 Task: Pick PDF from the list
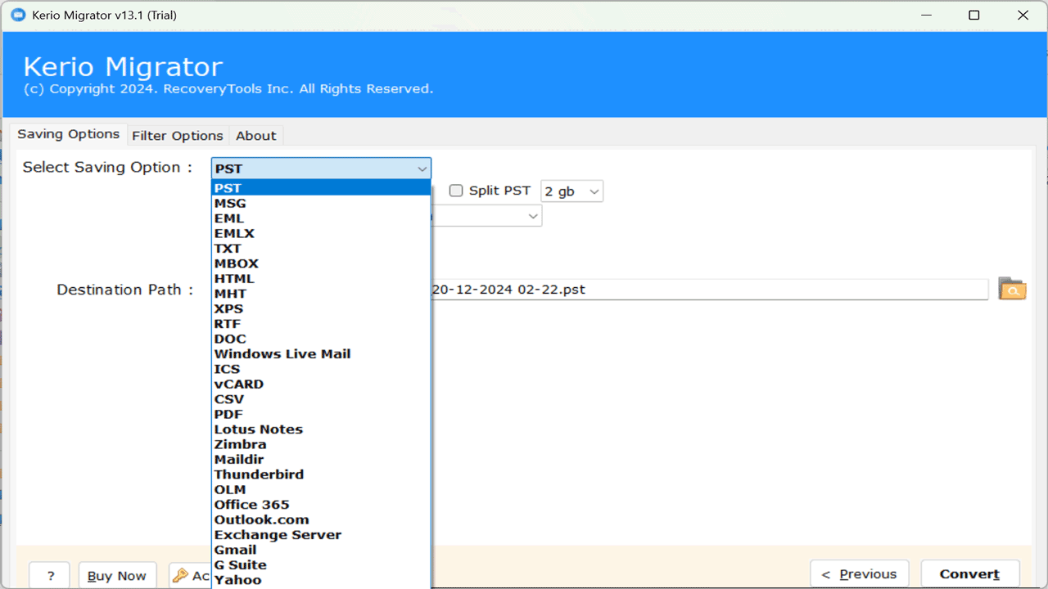pos(321,414)
